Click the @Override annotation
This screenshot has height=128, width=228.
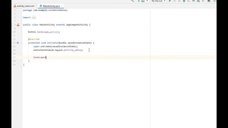34,39
